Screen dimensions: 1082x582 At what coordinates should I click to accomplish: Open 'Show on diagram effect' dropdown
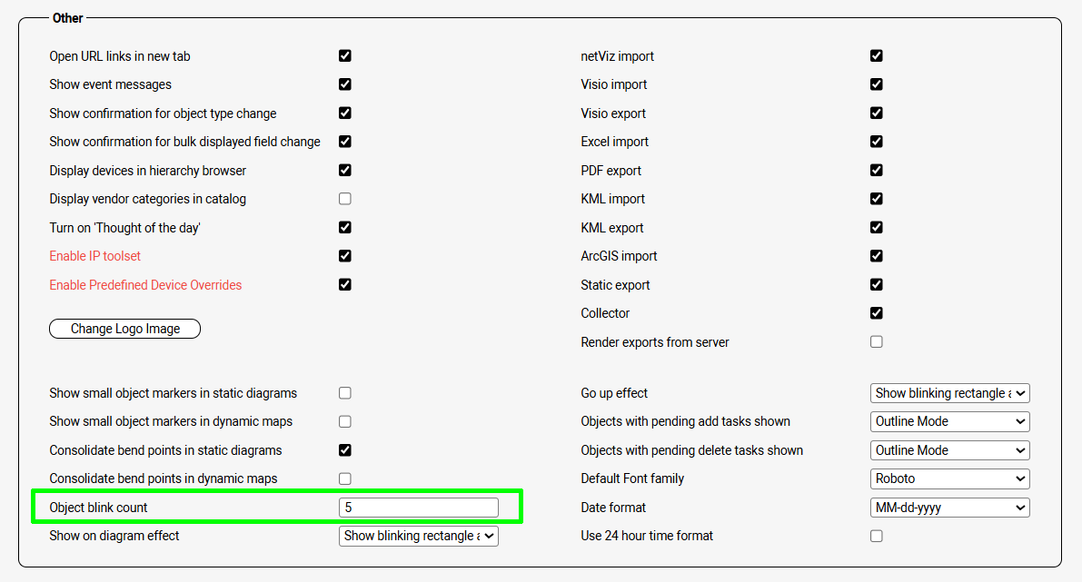tap(419, 536)
